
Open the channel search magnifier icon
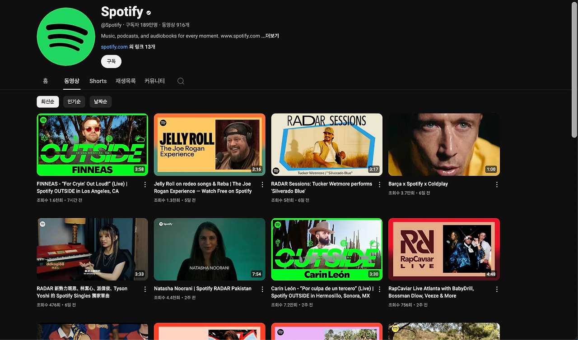[x=181, y=81]
